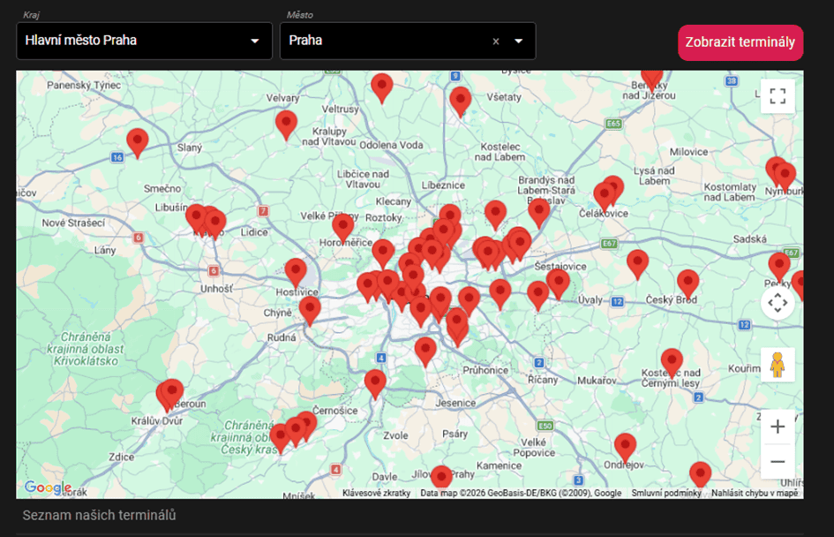Open Smluvní podmínky link
This screenshot has width=834, height=537.
666,493
